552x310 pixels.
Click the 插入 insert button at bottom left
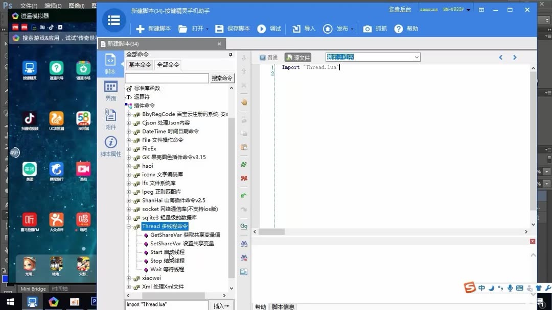coord(220,305)
